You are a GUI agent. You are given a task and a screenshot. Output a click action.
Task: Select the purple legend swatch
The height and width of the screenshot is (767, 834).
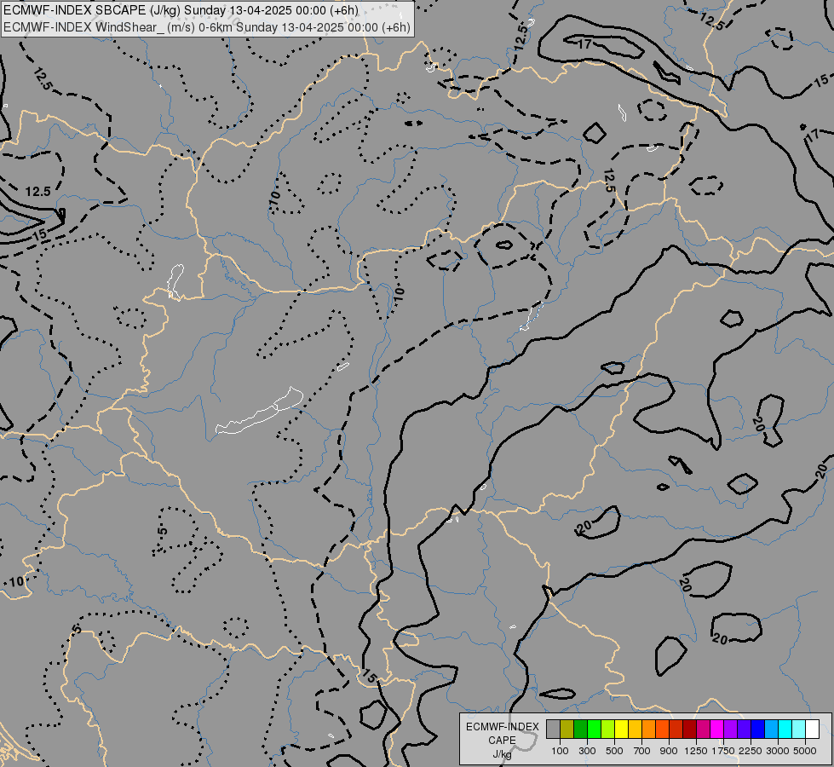pyautogui.click(x=731, y=729)
